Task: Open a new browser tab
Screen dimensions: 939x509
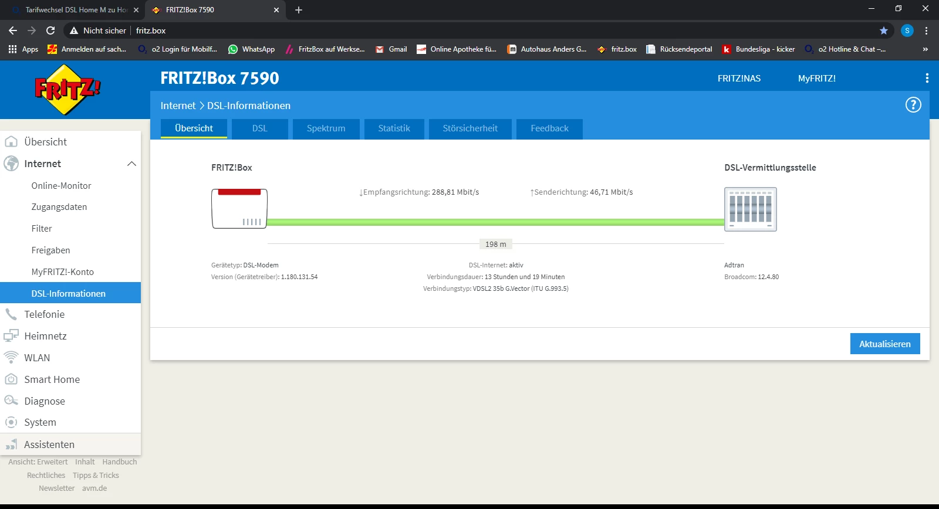Action: tap(299, 10)
